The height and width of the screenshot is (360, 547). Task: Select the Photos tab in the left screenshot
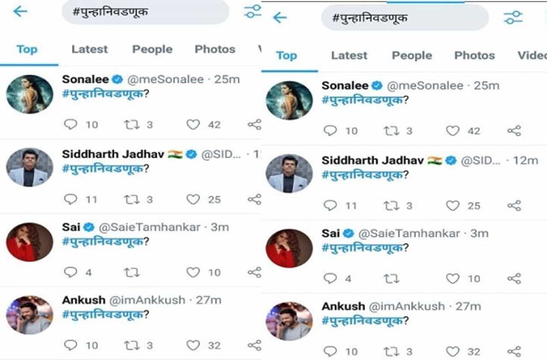pyautogui.click(x=215, y=49)
